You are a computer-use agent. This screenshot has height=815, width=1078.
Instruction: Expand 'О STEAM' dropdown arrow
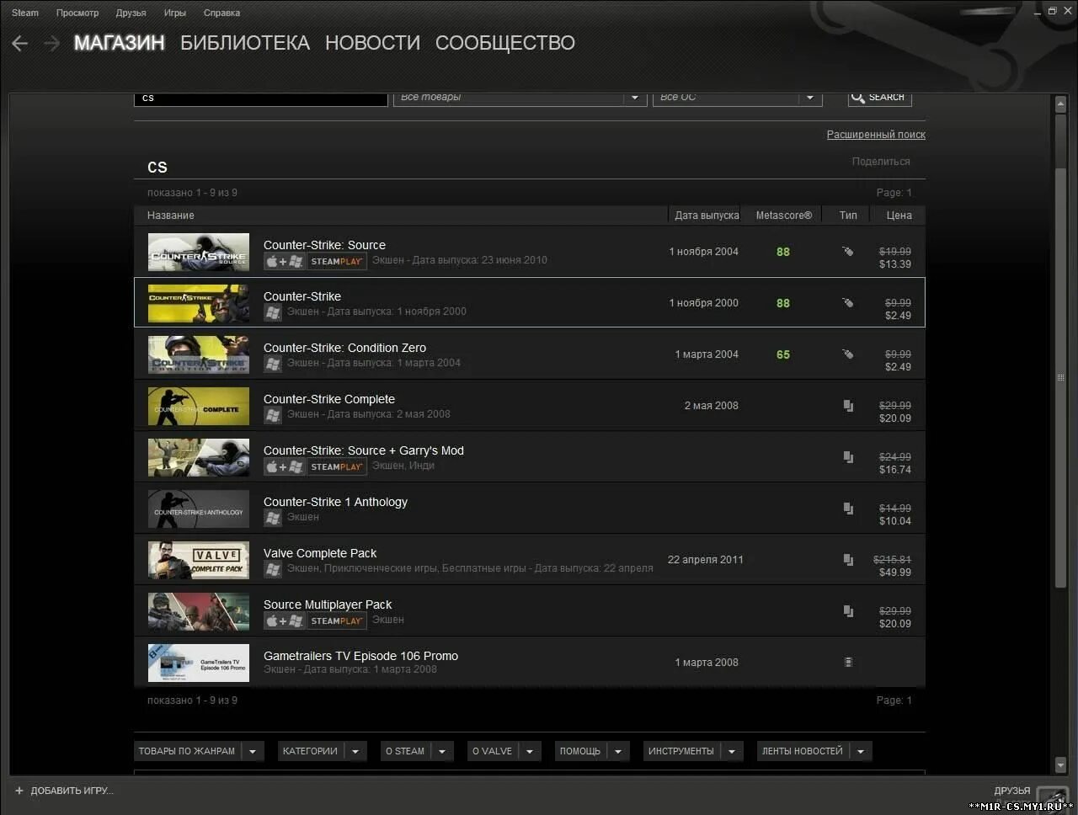[442, 751]
